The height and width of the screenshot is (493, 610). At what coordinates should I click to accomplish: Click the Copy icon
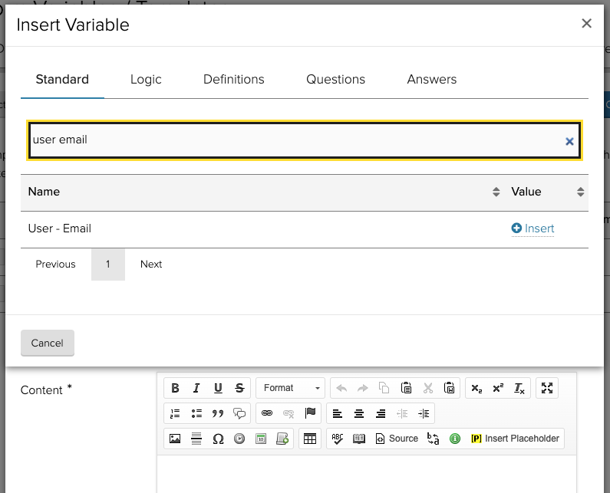pos(384,388)
